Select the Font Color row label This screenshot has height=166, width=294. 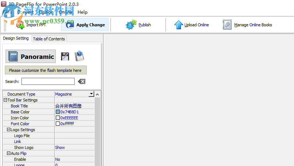20,124
